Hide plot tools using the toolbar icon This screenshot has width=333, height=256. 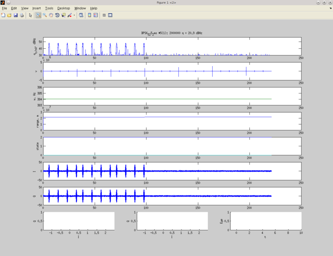[104, 15]
